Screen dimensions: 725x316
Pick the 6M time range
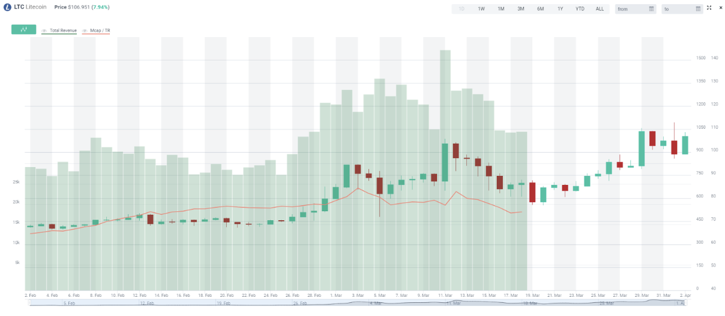click(540, 9)
